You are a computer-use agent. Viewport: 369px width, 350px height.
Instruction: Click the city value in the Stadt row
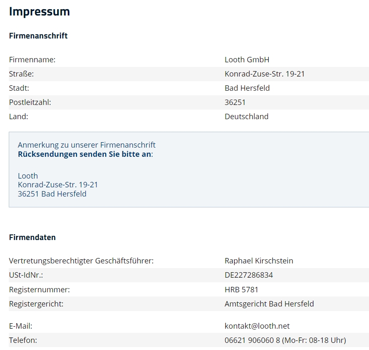pos(247,88)
